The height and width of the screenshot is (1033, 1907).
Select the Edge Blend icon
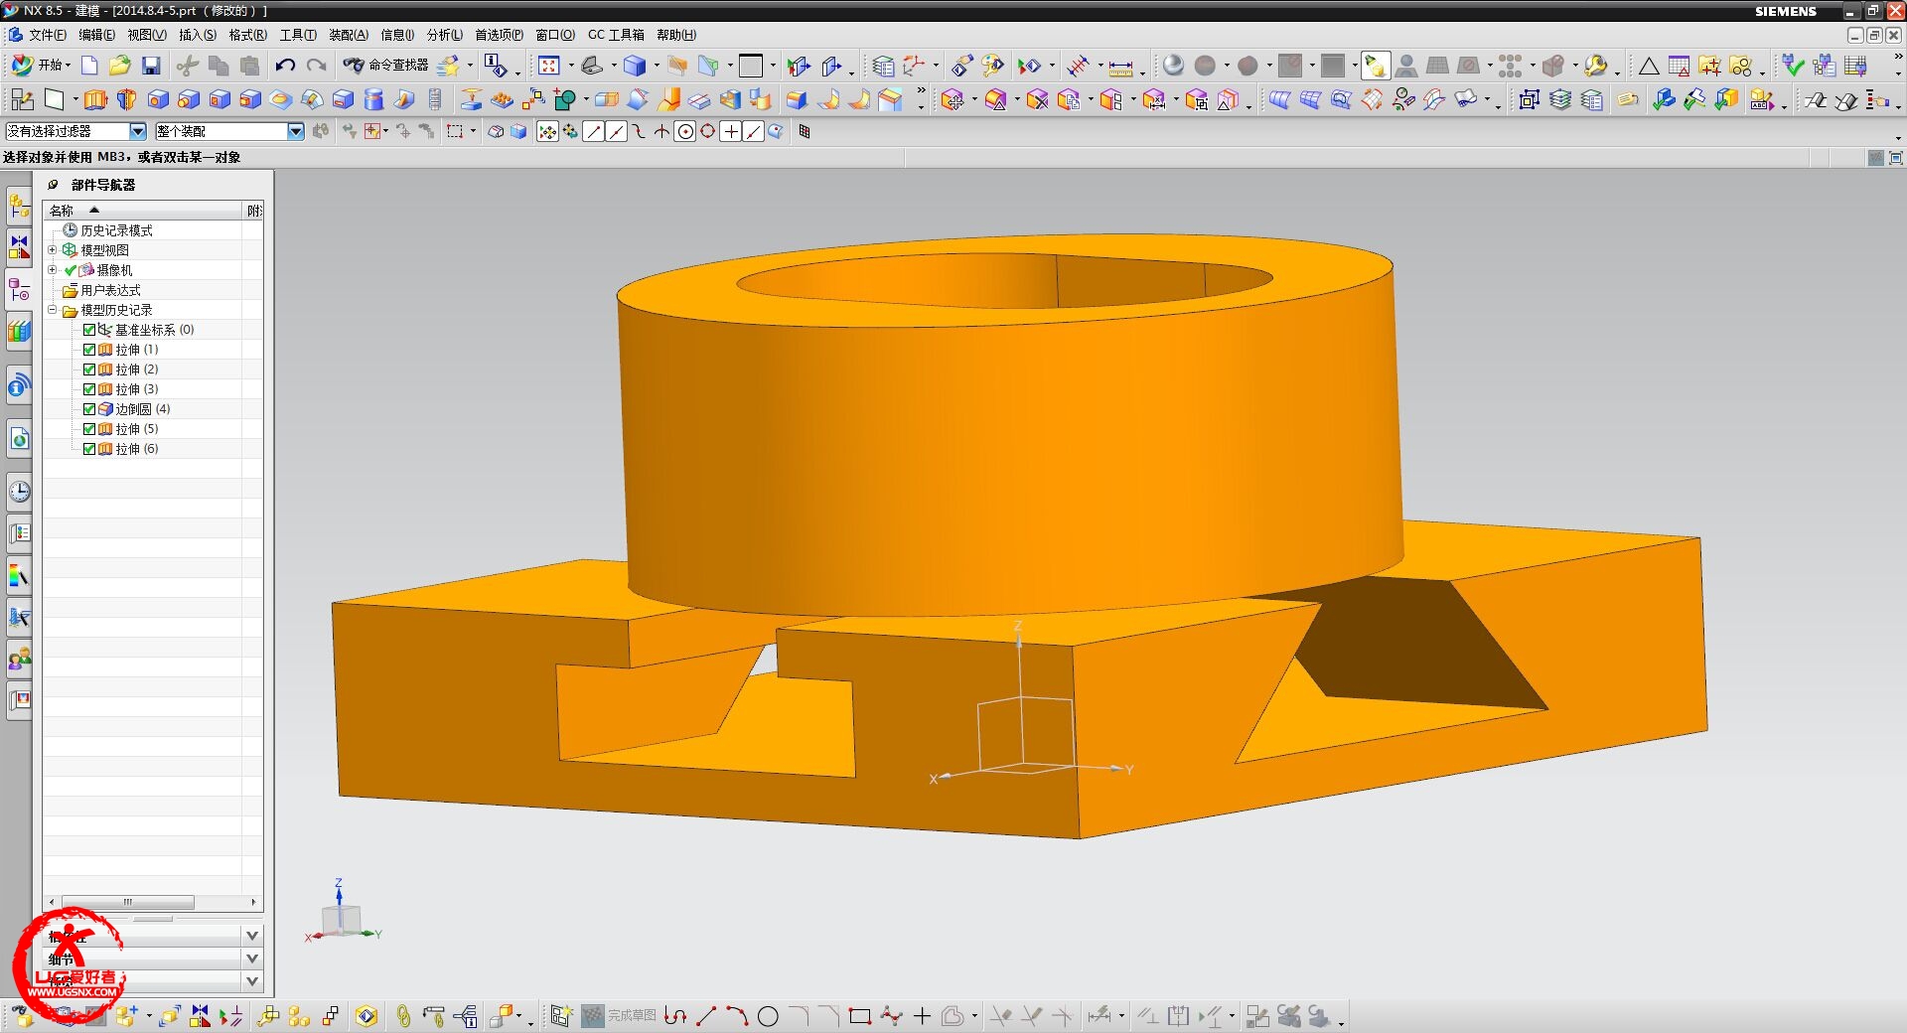(797, 99)
